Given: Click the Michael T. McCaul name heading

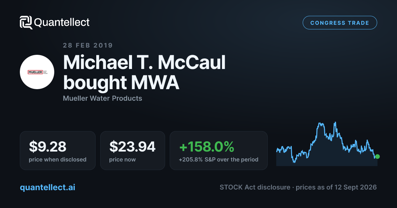Looking at the screenshot, I should (x=144, y=62).
